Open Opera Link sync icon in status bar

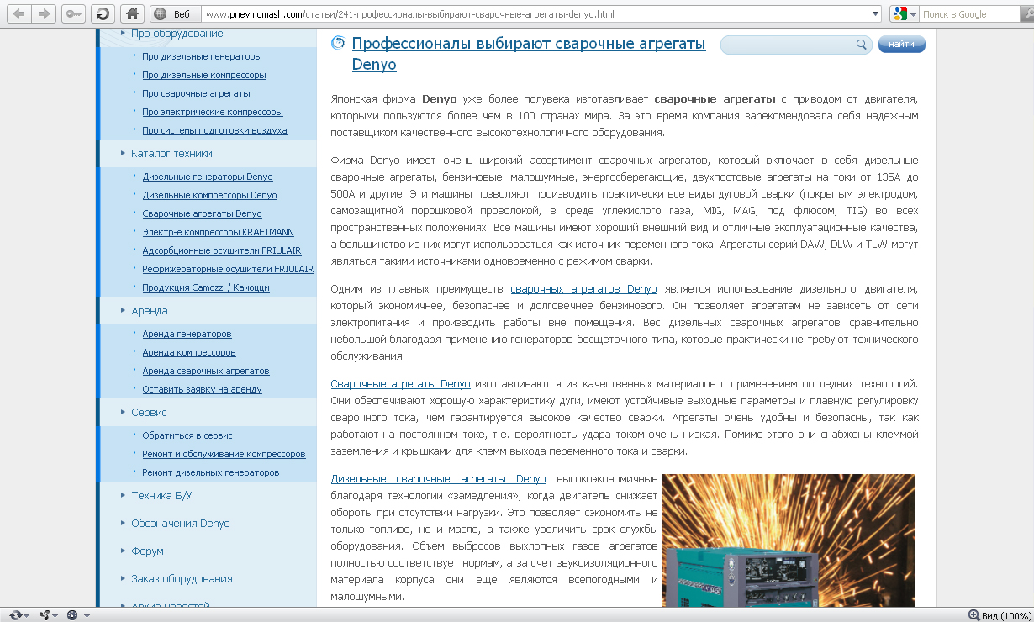coord(15,615)
